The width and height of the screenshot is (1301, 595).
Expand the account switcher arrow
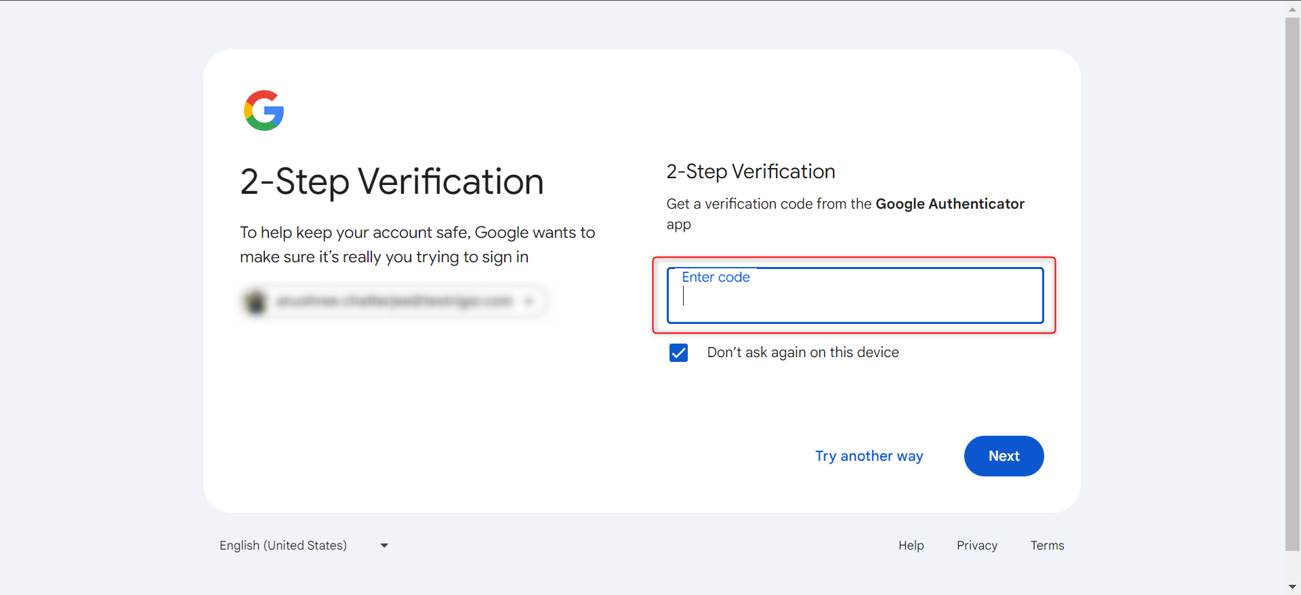coord(529,301)
